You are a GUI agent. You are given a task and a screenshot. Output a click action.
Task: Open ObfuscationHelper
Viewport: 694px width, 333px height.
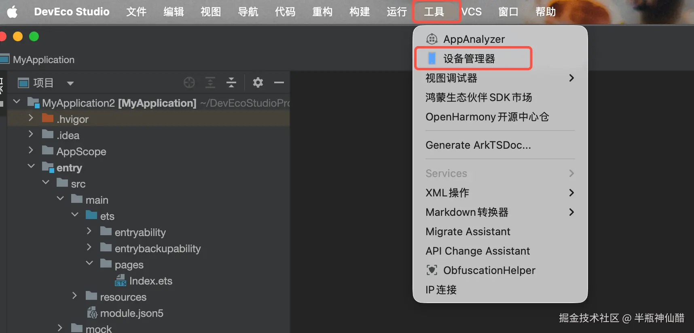(500, 270)
